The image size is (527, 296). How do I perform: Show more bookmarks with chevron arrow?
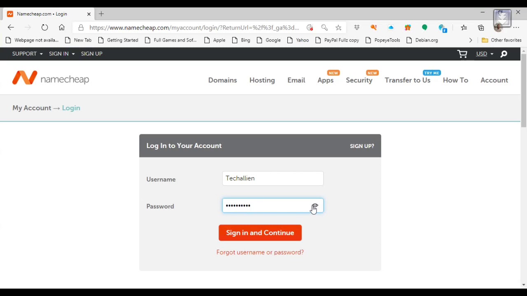[x=471, y=40]
